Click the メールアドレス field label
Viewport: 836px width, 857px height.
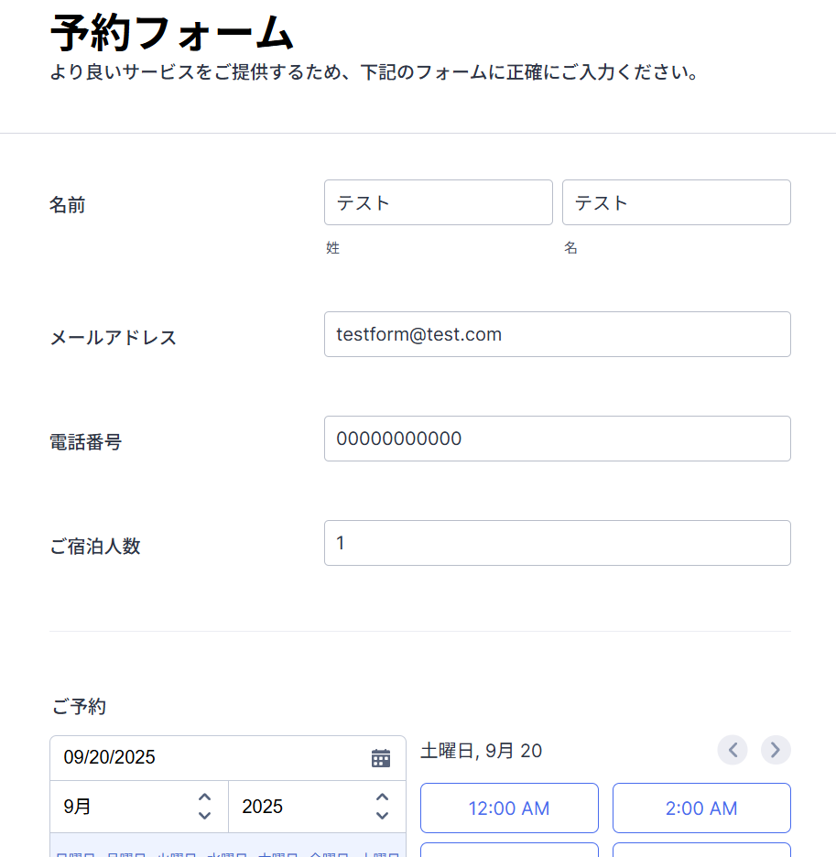point(114,338)
